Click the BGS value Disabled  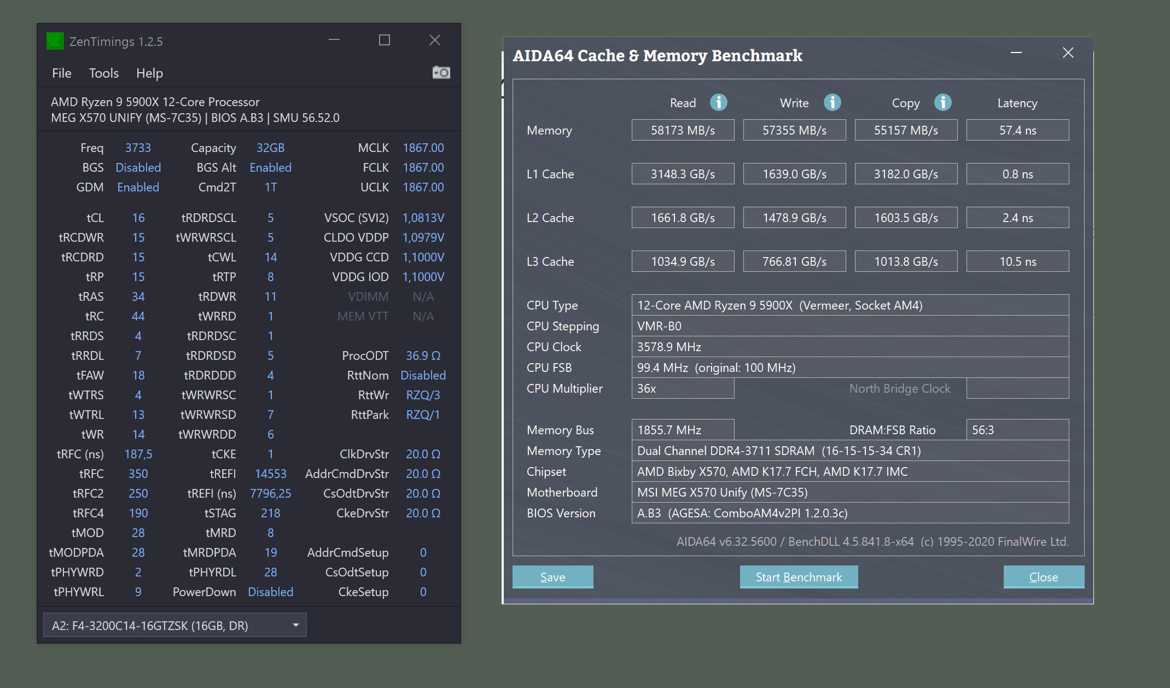click(x=138, y=167)
